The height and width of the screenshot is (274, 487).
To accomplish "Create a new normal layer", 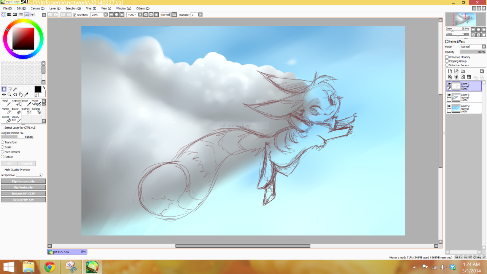I will pyautogui.click(x=450, y=71).
